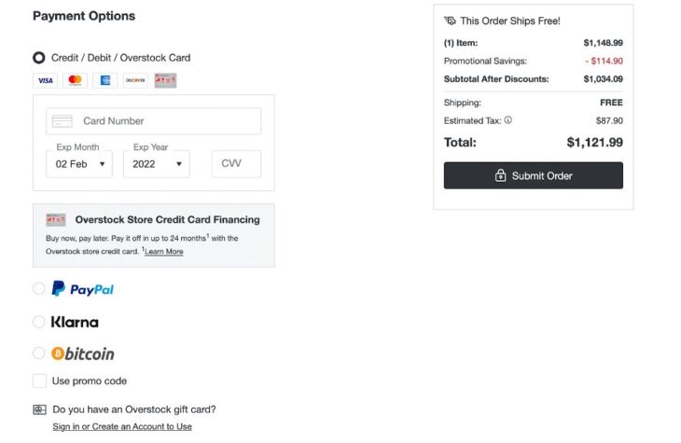Click the Visa card icon
The image size is (681, 443).
pyautogui.click(x=46, y=80)
